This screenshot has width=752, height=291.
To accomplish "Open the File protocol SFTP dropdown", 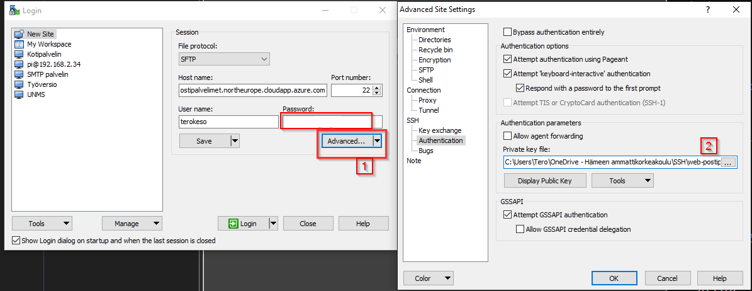I will (x=223, y=59).
